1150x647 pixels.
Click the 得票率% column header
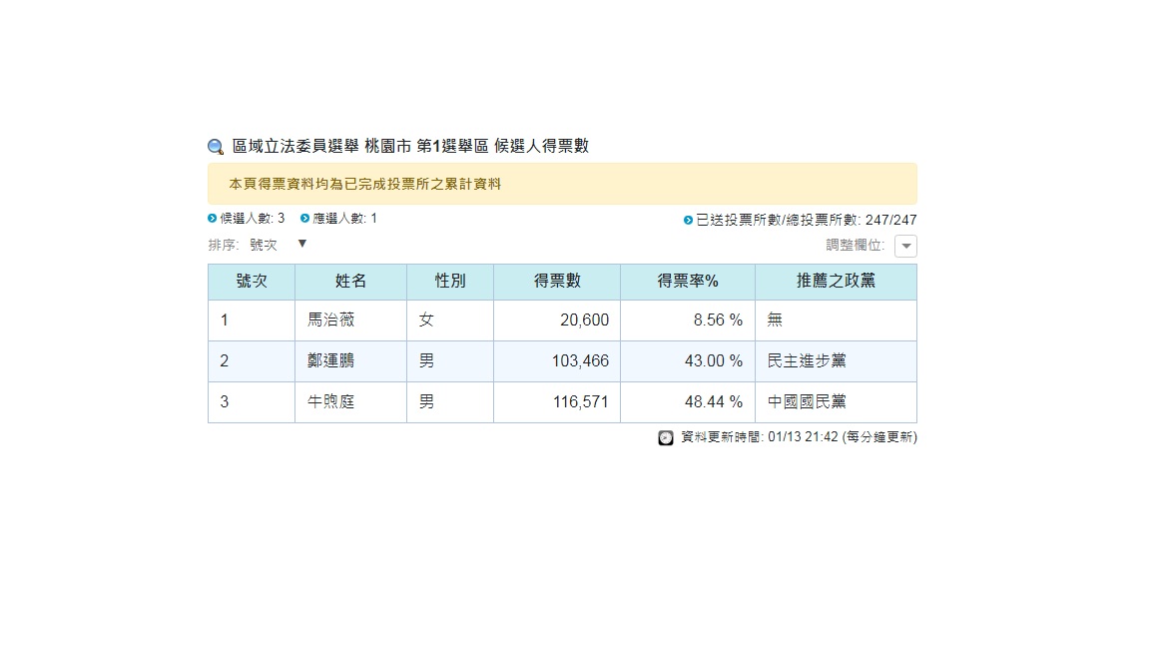pos(688,282)
